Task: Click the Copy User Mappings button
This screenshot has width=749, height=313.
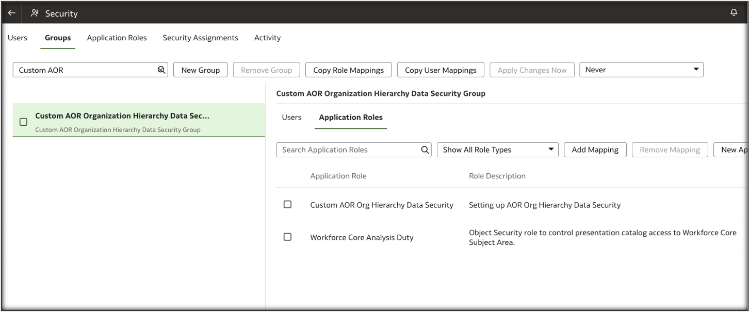Action: point(440,70)
